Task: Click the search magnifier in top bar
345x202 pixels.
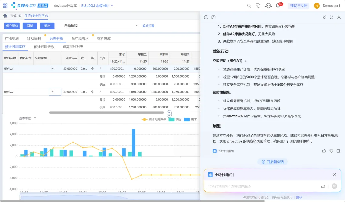Action: pos(249,5)
